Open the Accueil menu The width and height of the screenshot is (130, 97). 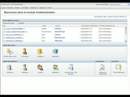pos(3,8)
